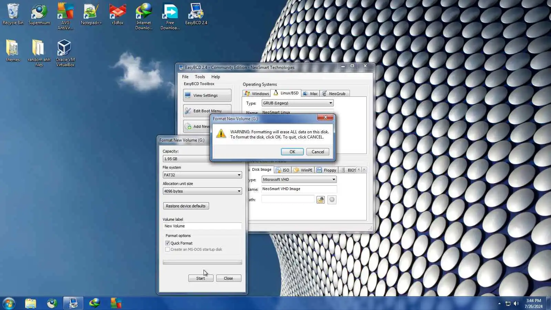Launch EasyBCD 2.4 desktop shortcut
The image size is (551, 310).
point(196,14)
